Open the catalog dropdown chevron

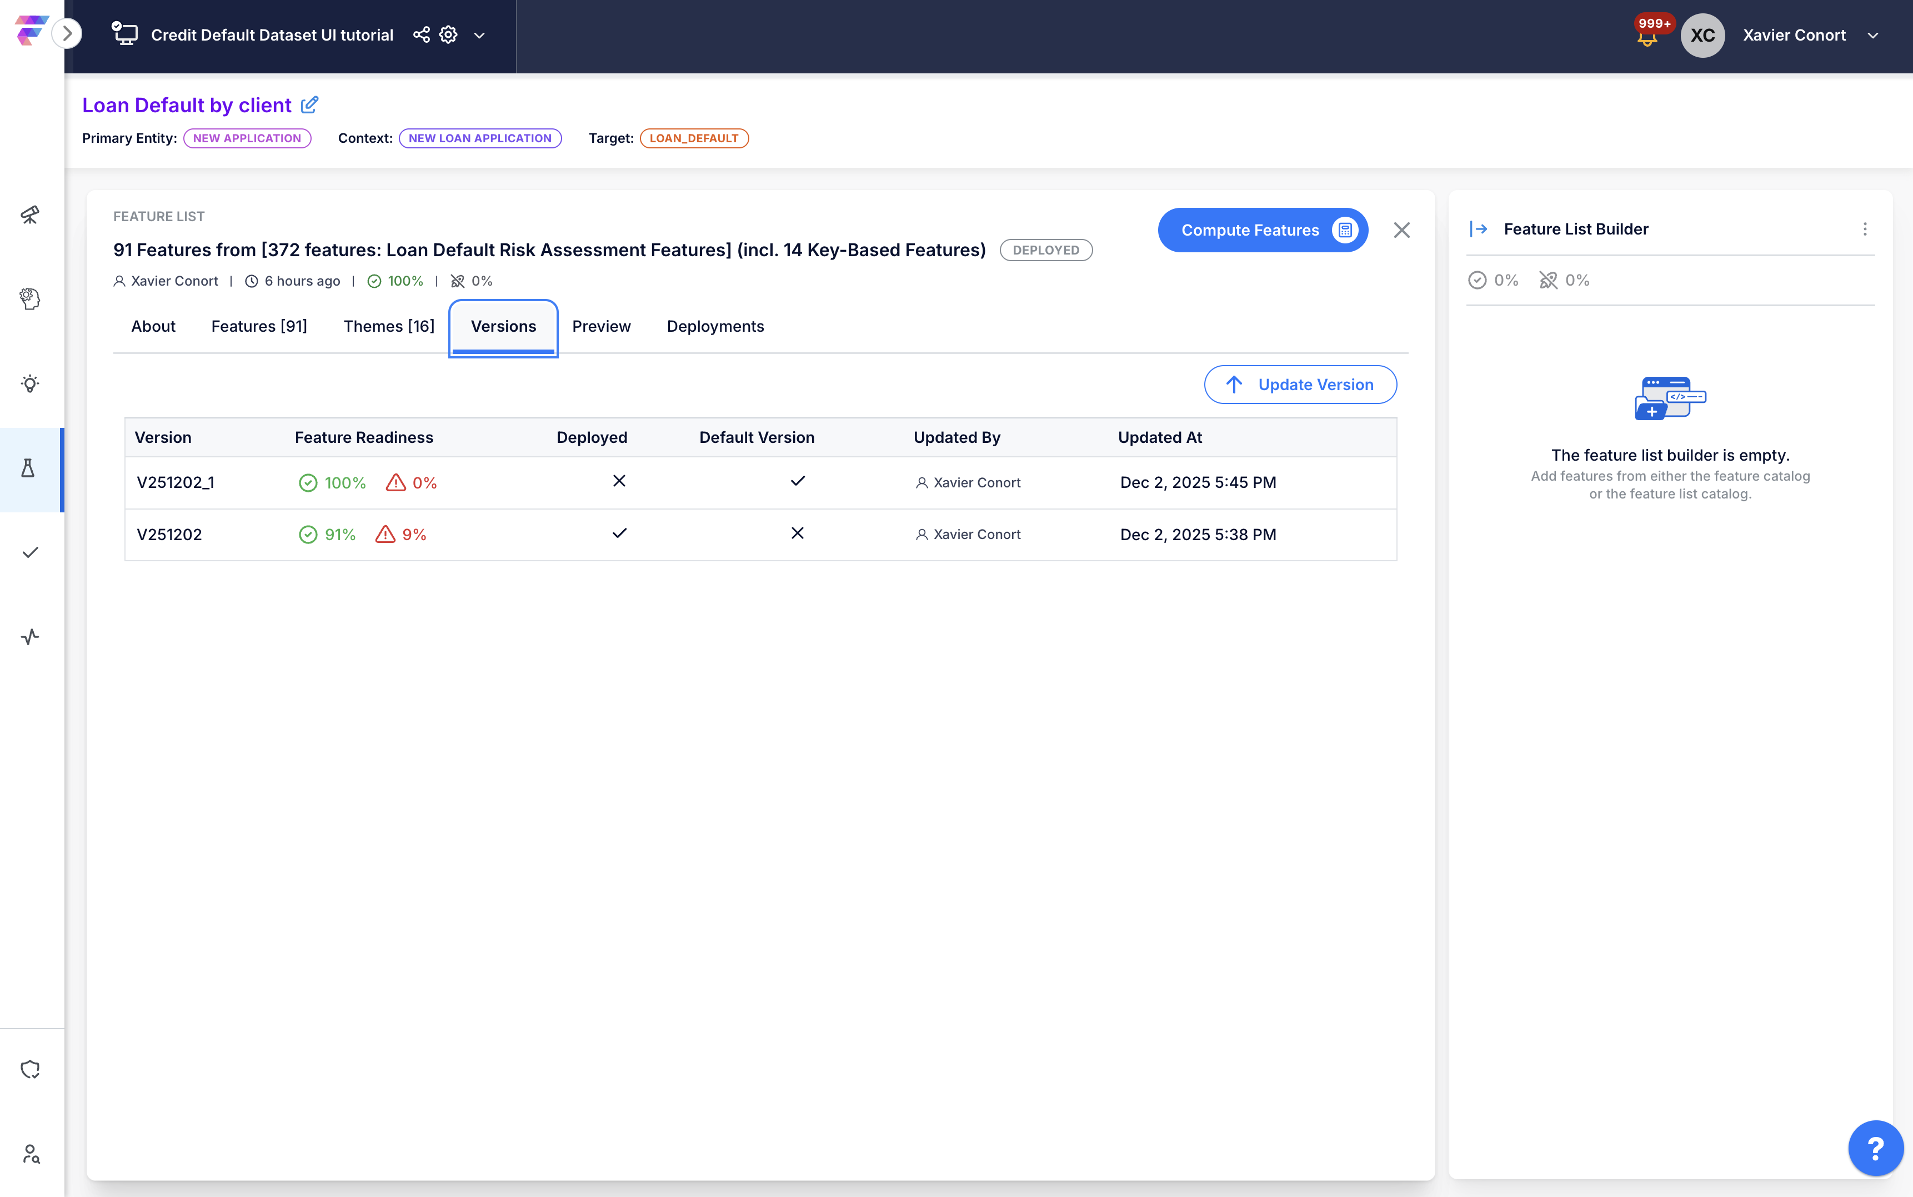click(479, 36)
